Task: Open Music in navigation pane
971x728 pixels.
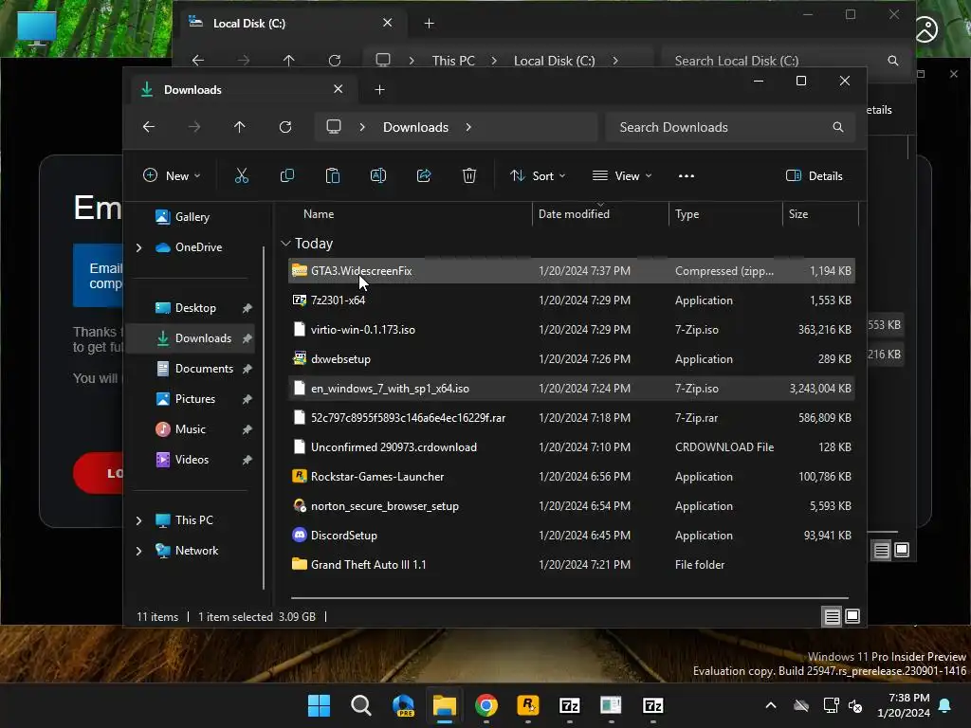Action: [x=190, y=429]
